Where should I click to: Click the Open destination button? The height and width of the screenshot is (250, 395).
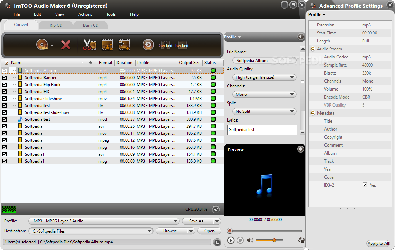click(x=209, y=231)
